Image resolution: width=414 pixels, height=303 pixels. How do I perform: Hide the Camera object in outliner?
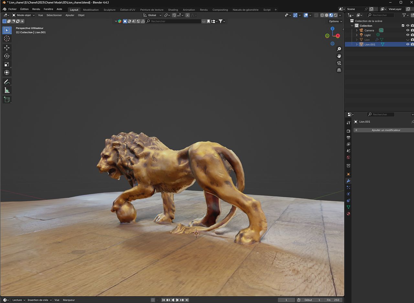[408, 30]
